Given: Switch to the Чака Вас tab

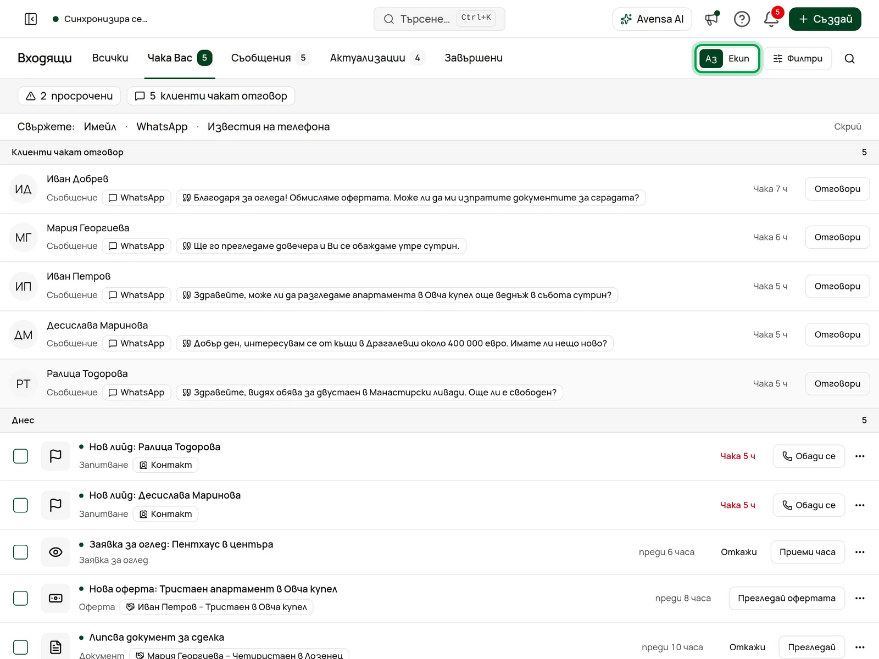Looking at the screenshot, I should (x=180, y=58).
